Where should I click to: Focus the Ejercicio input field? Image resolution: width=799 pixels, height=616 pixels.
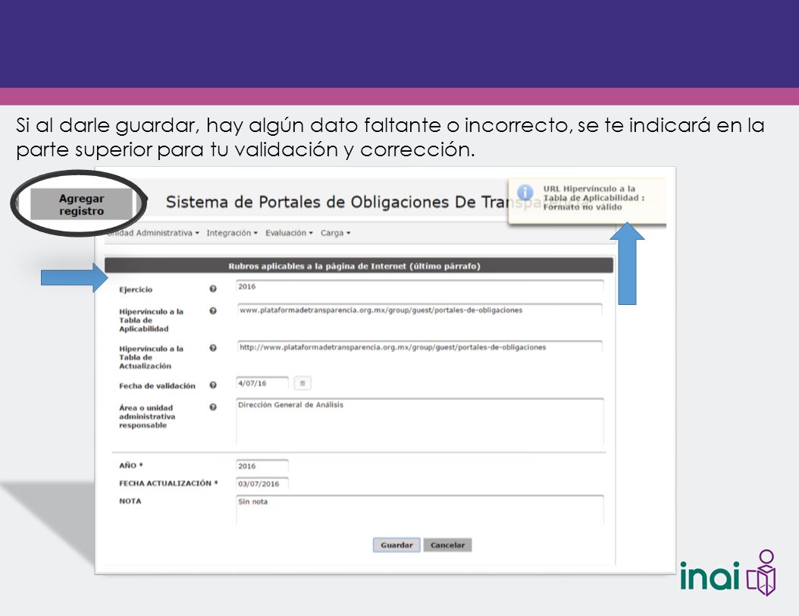pyautogui.click(x=420, y=287)
